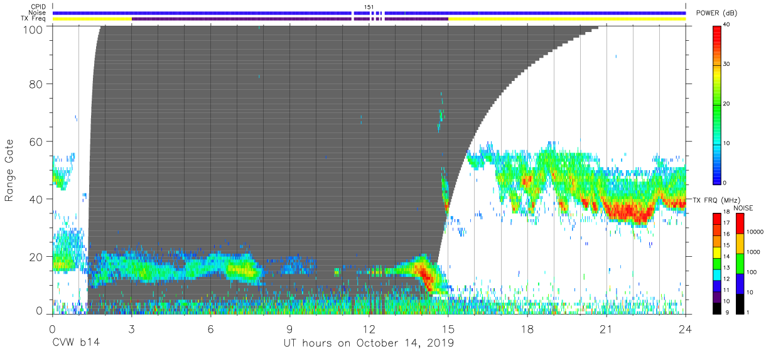Screen dimensions: 771x356
Task: Click the "100" tick on NOISE scale
Action: 752,272
